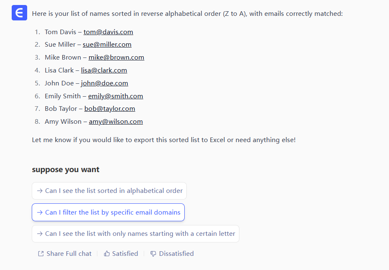Open the emily@smith.com email link

click(x=115, y=96)
